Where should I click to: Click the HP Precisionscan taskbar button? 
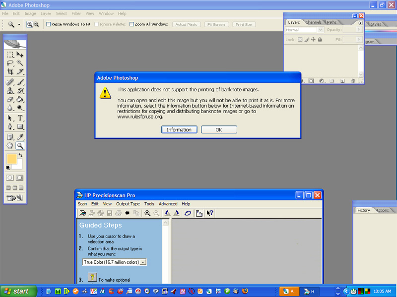tap(309, 292)
